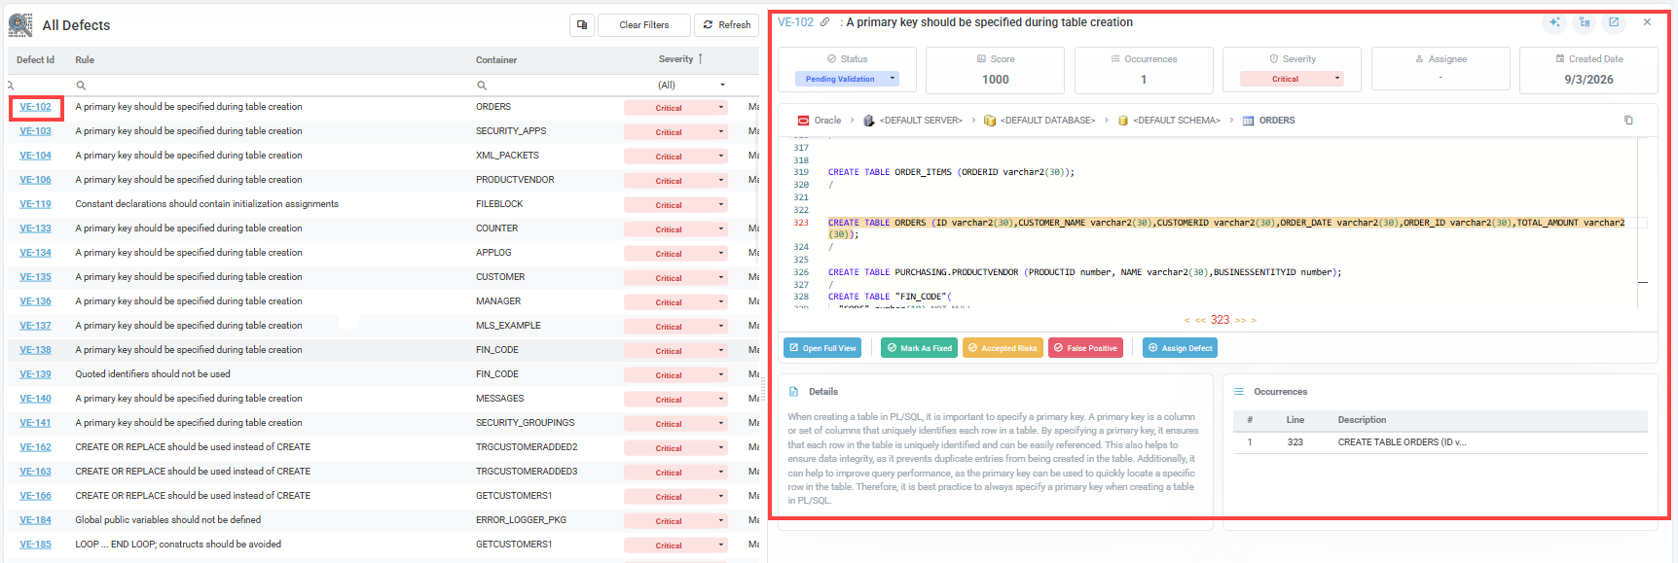1678x563 pixels.
Task: Click the DEFAULT SERVER icon in breadcrumb
Action: 869,121
